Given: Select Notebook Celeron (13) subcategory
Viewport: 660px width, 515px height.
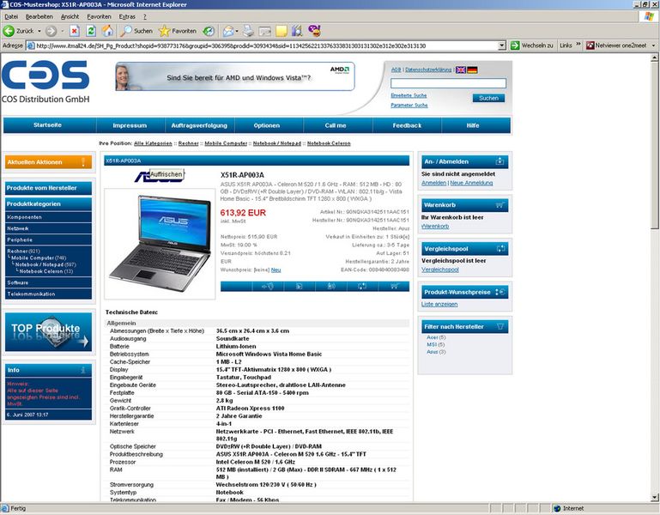Looking at the screenshot, I should pos(45,271).
